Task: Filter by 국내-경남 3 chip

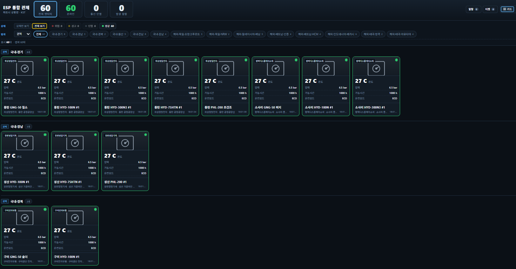Action: 79,34
